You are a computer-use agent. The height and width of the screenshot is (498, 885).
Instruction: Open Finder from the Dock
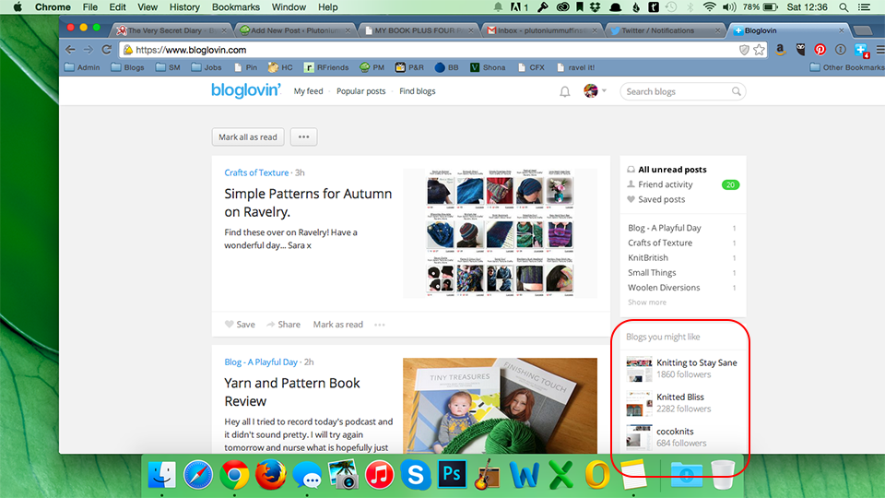pyautogui.click(x=162, y=474)
